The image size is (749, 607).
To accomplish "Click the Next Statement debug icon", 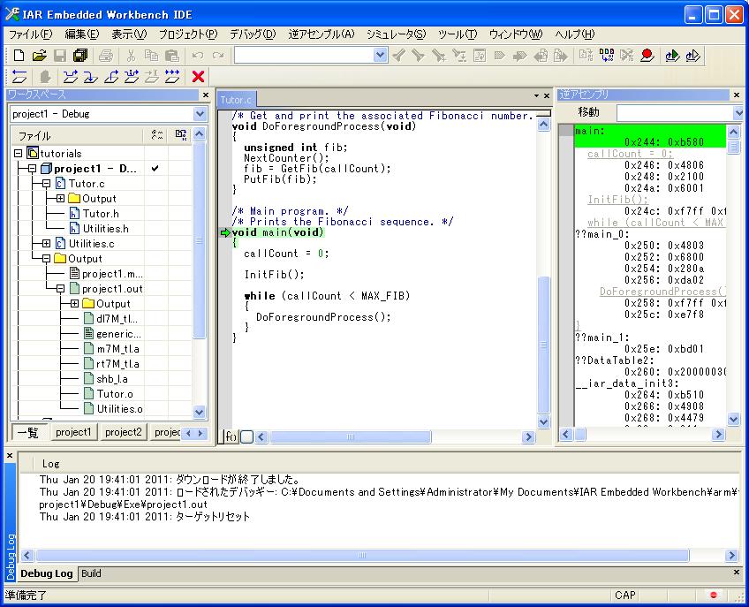I will tap(132, 77).
